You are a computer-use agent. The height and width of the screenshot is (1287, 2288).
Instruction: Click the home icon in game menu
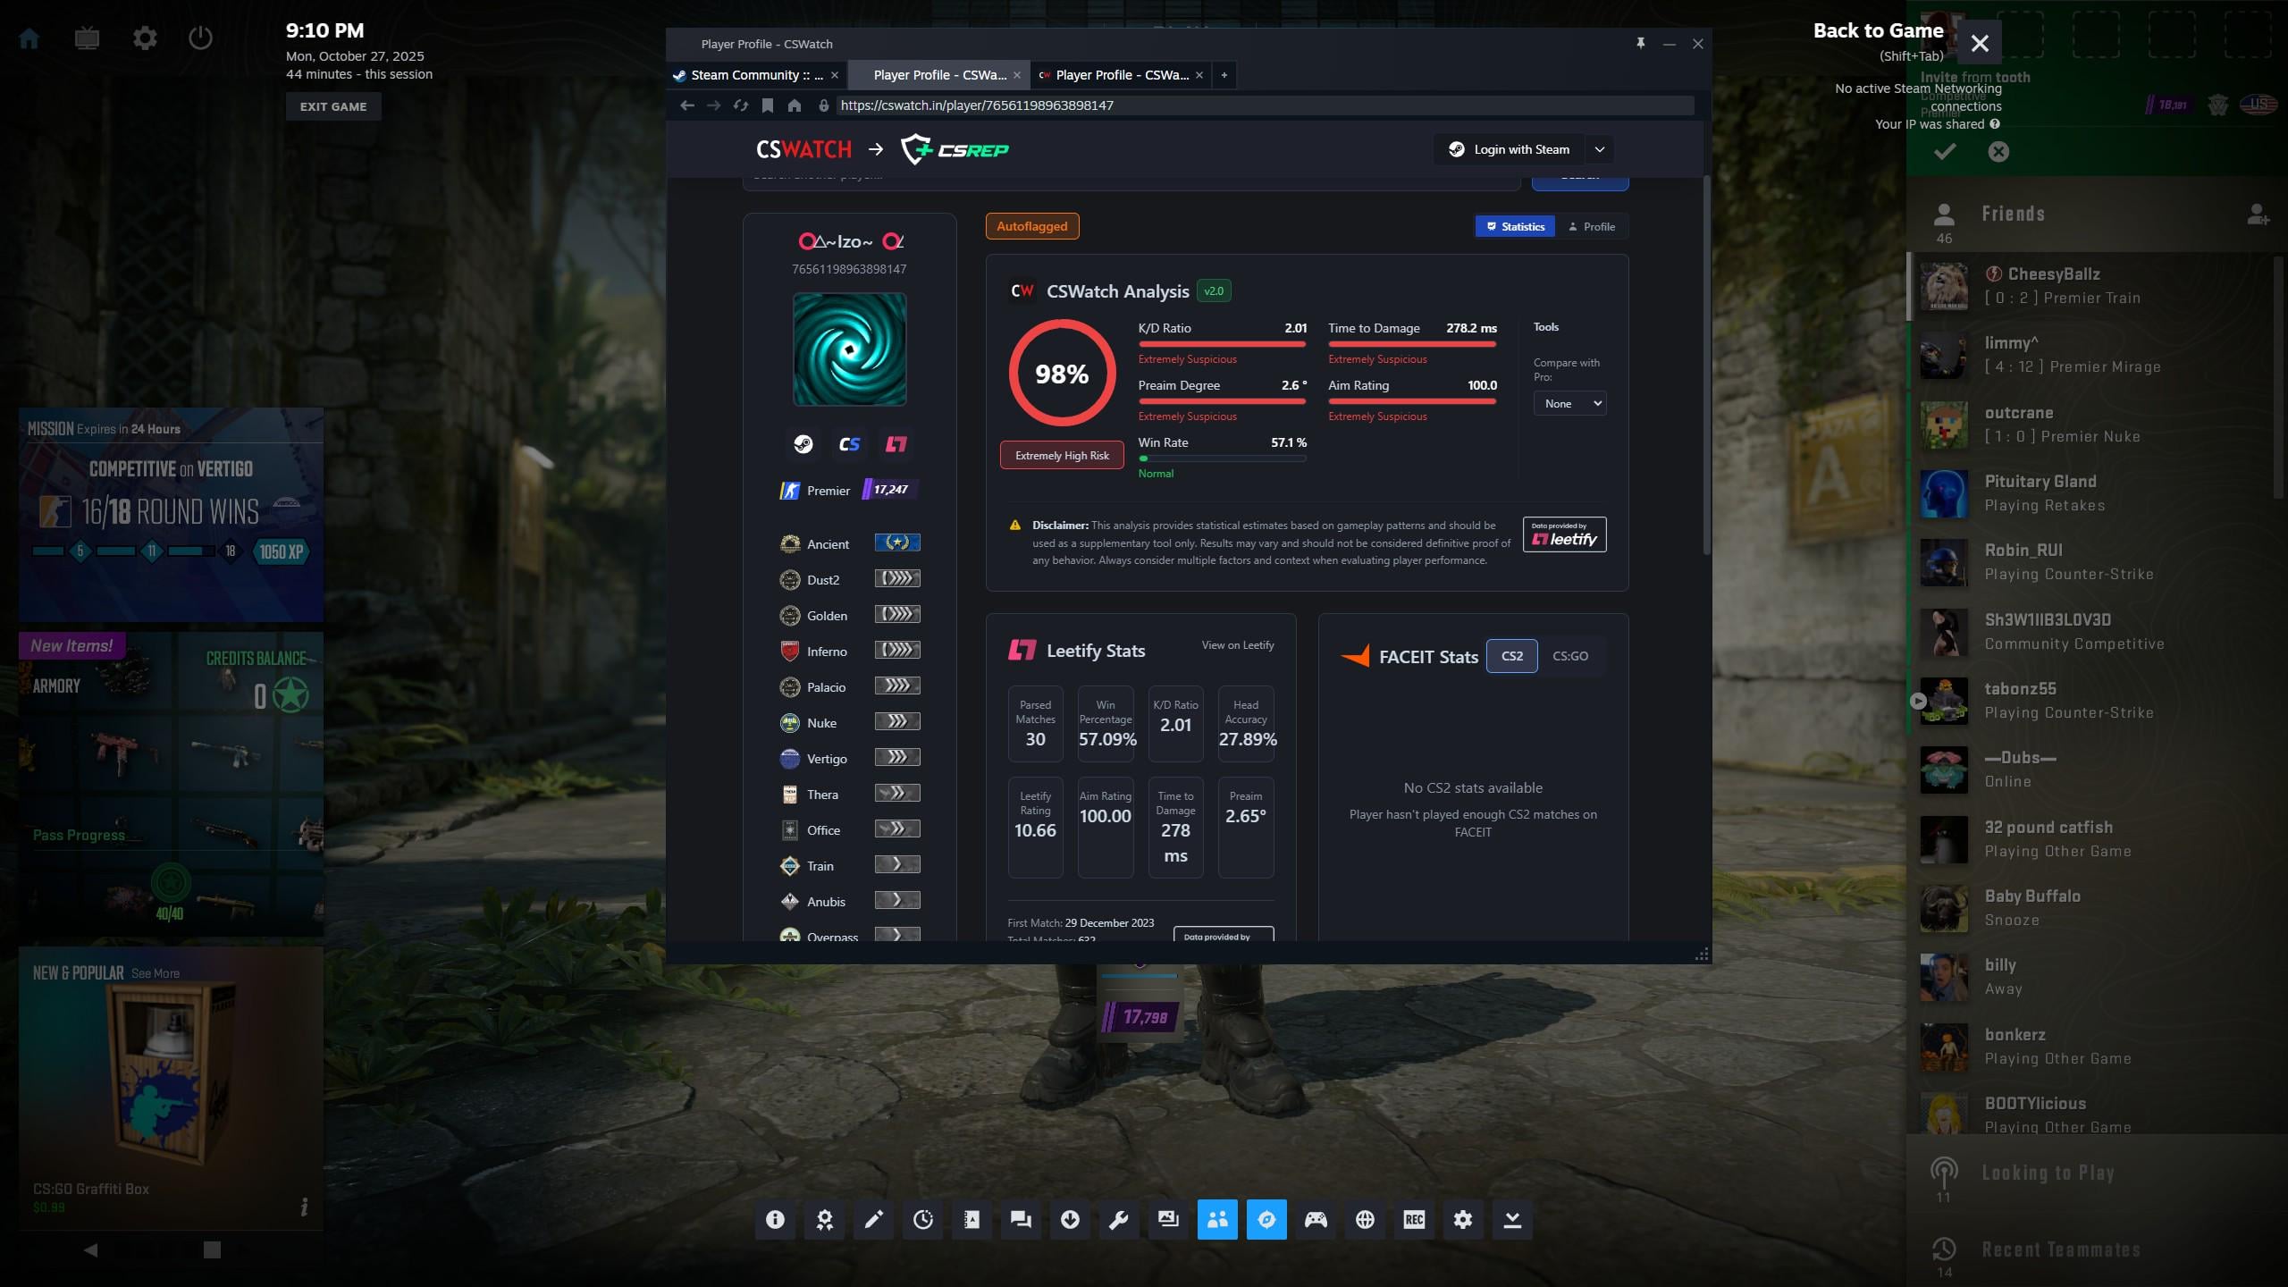(x=29, y=38)
